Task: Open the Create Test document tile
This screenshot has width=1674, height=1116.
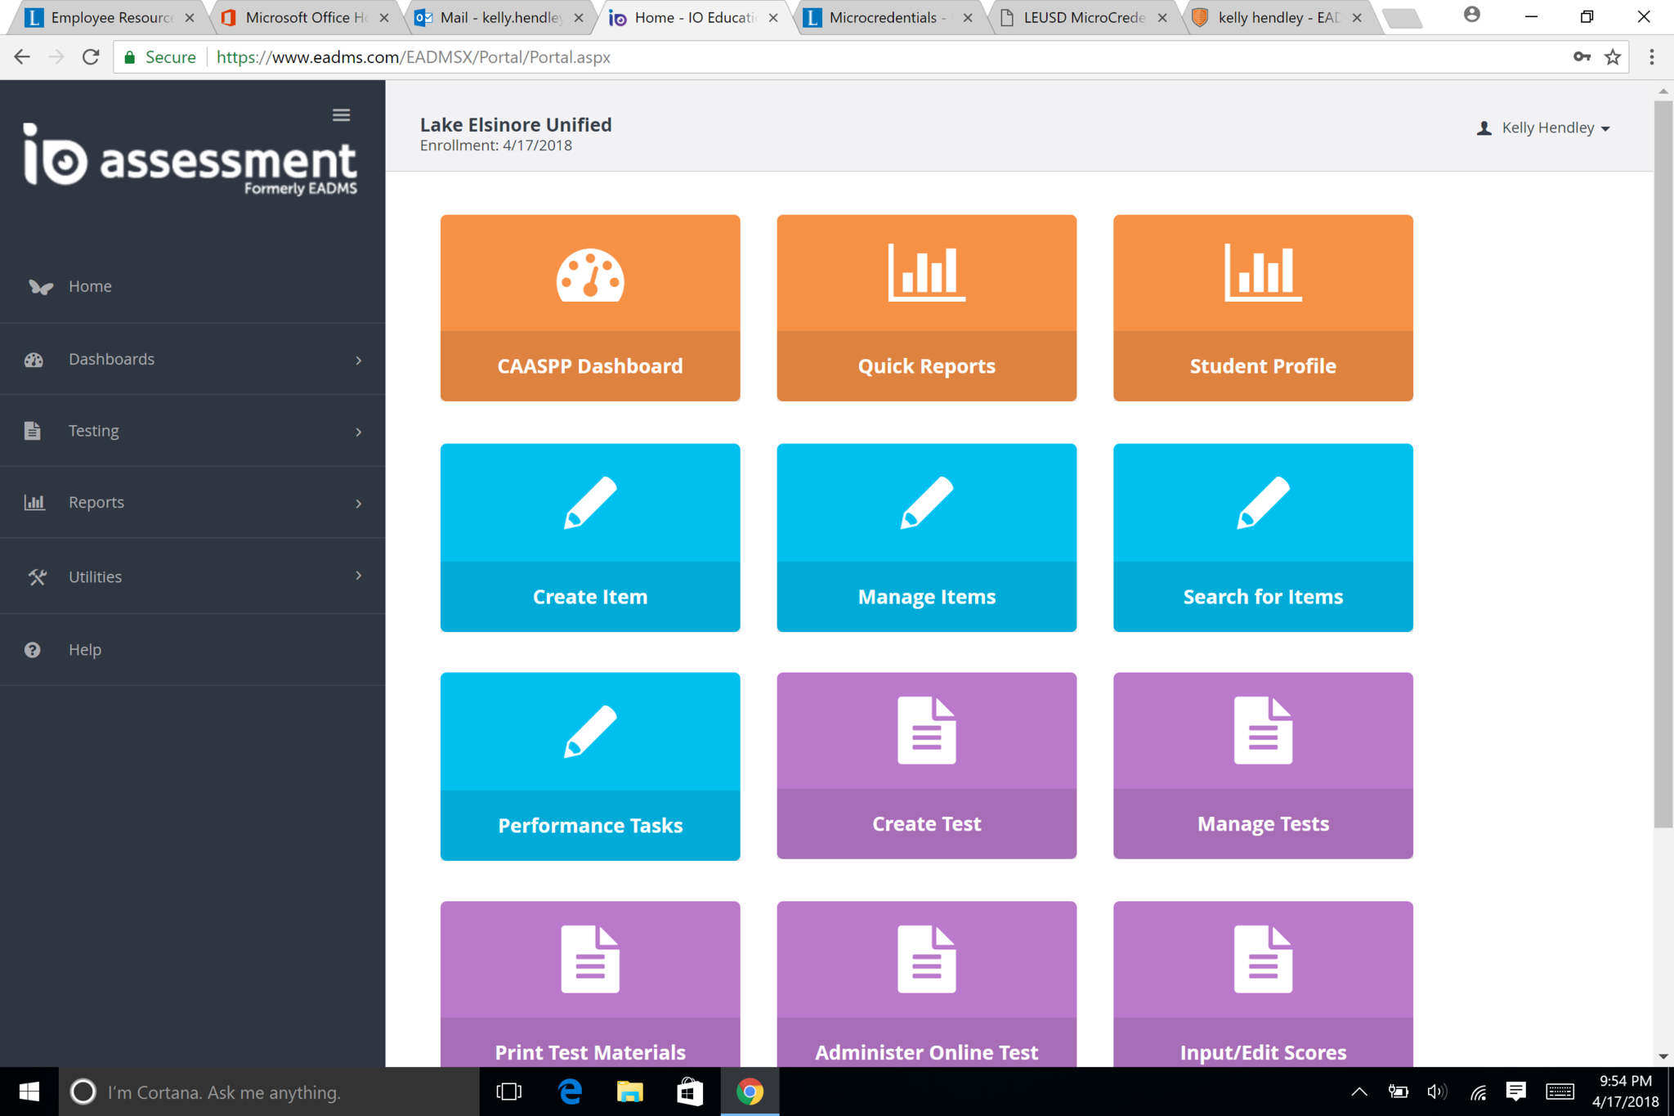Action: (x=926, y=765)
